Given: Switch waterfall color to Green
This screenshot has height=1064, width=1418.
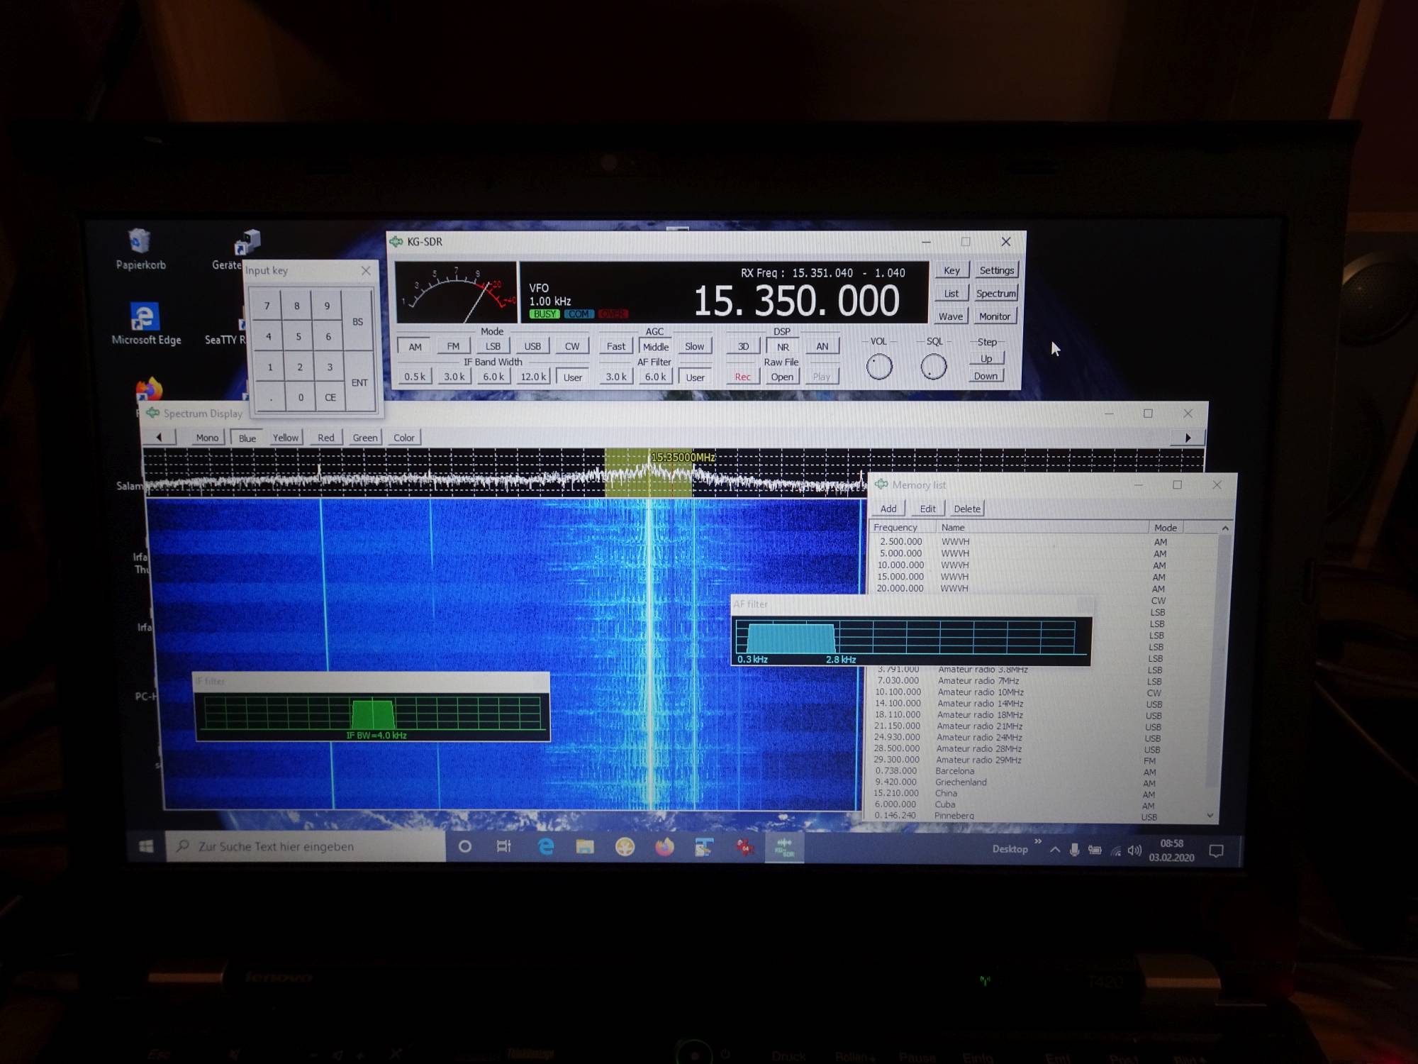Looking at the screenshot, I should 364,437.
